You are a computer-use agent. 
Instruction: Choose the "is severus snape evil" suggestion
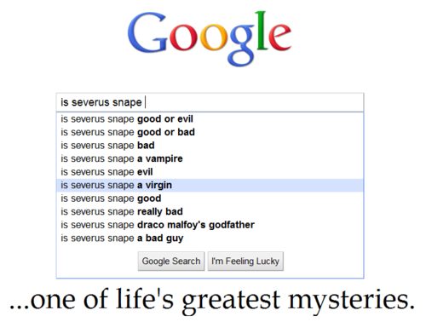210,172
